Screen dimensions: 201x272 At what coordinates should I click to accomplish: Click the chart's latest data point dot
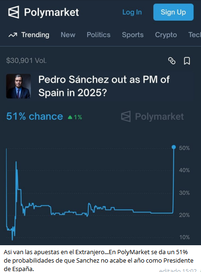[x=174, y=147]
